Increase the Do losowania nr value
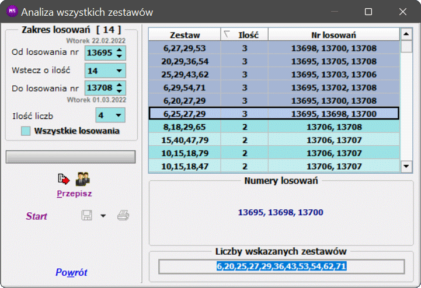 [x=120, y=85]
